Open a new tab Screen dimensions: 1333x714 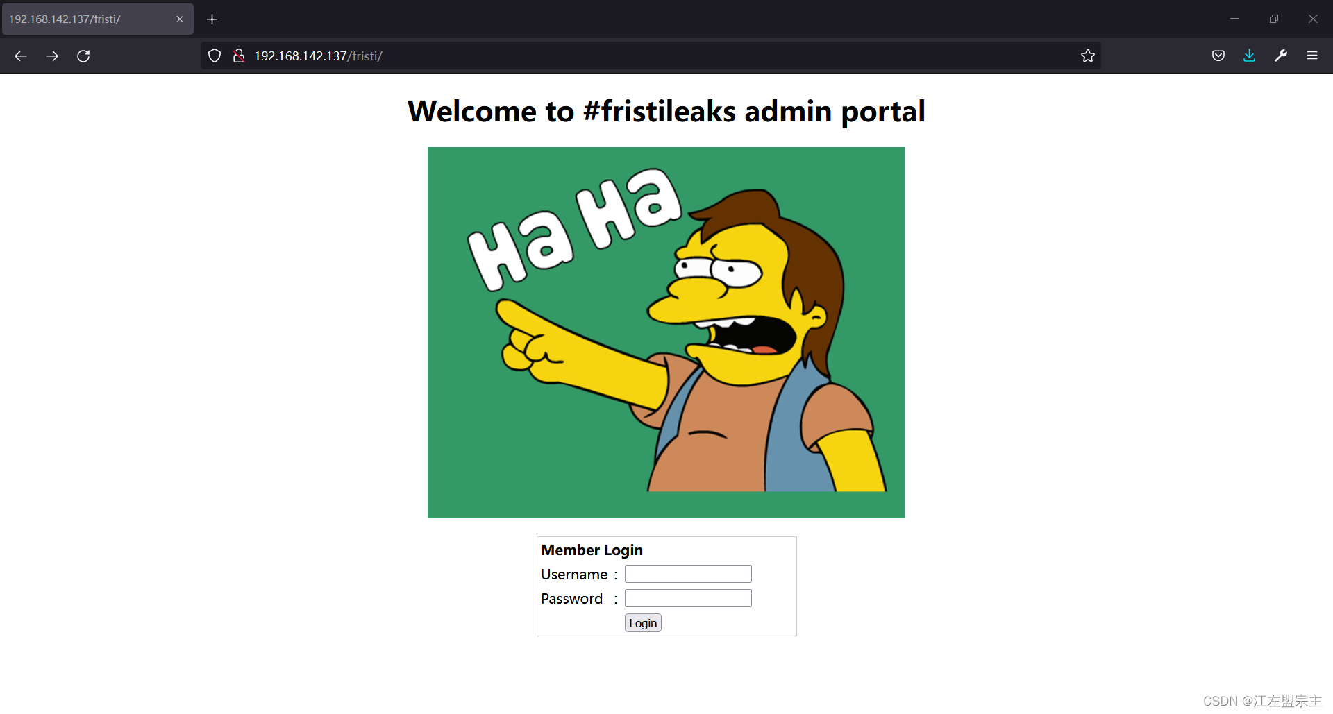pos(212,19)
